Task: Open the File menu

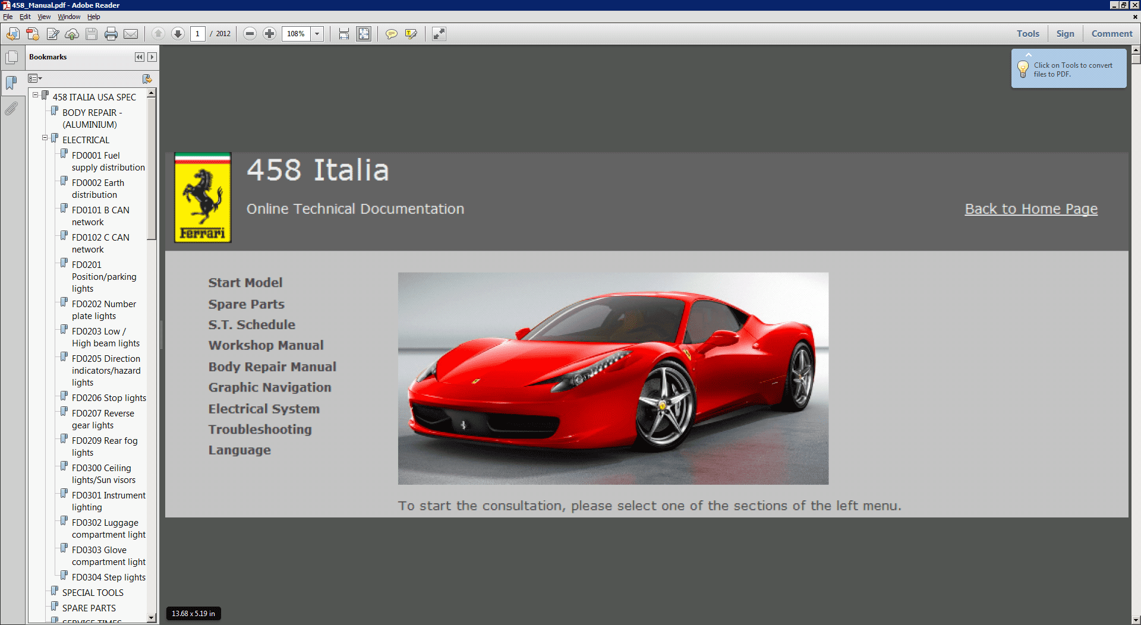Action: click(x=8, y=17)
